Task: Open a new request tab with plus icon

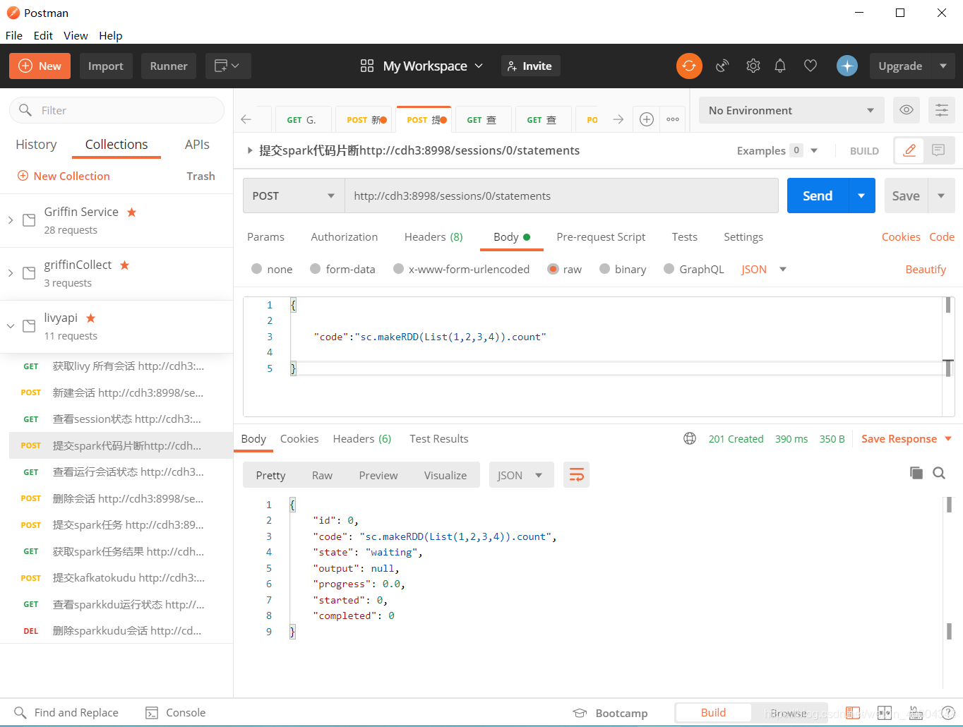Action: (x=647, y=119)
